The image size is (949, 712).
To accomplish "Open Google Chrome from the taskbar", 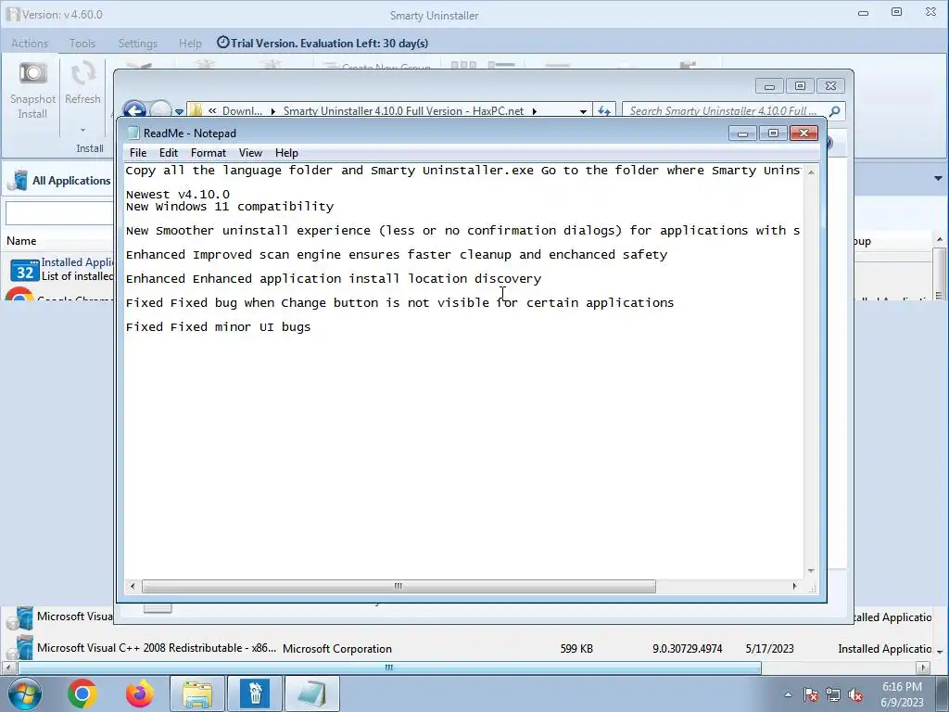I will [82, 693].
